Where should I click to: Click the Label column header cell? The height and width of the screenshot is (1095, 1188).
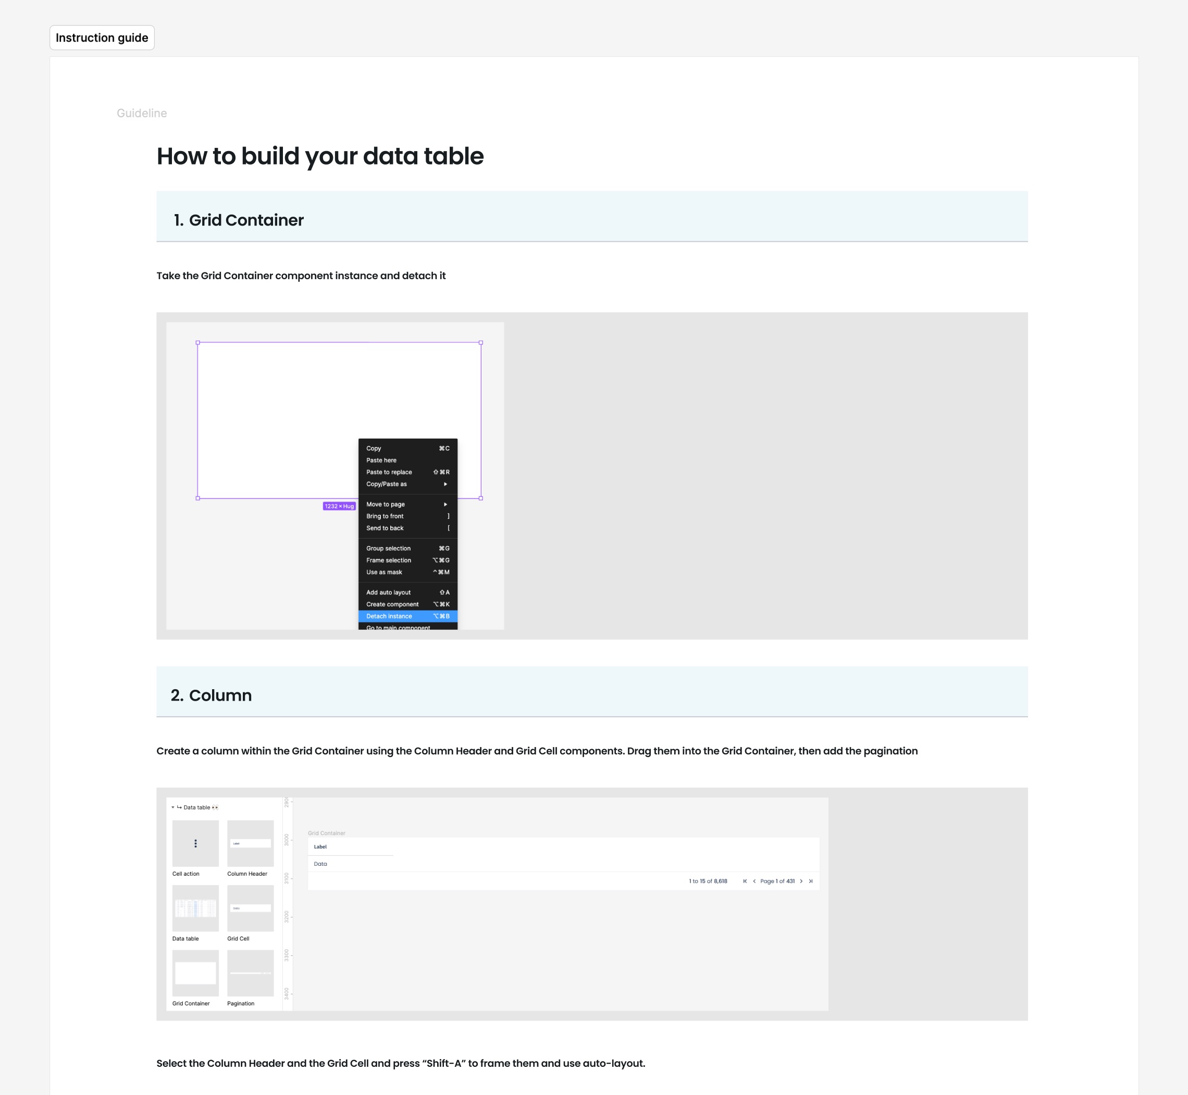[351, 847]
